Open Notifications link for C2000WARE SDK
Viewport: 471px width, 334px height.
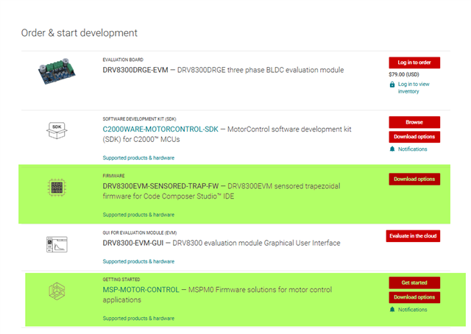coord(412,149)
